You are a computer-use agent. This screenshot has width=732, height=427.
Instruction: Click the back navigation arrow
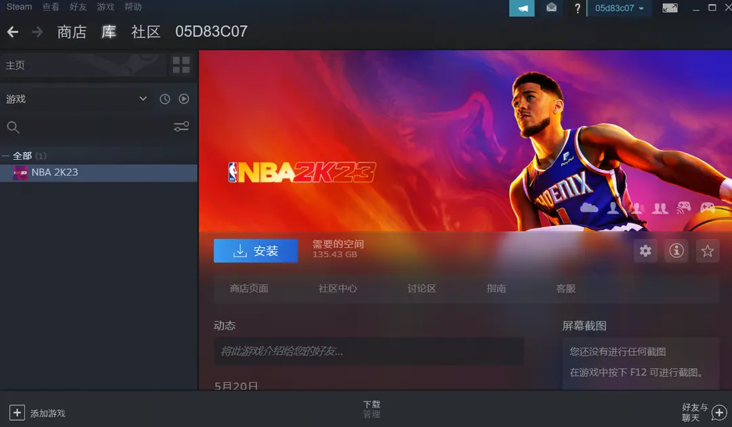(13, 32)
